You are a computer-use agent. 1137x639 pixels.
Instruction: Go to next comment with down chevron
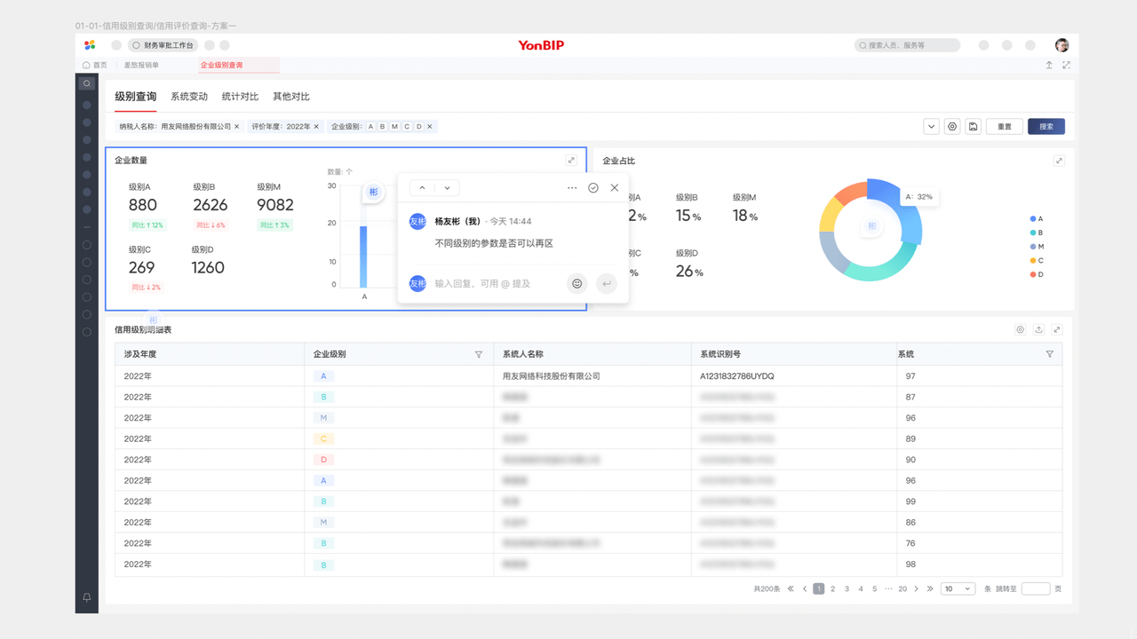447,188
